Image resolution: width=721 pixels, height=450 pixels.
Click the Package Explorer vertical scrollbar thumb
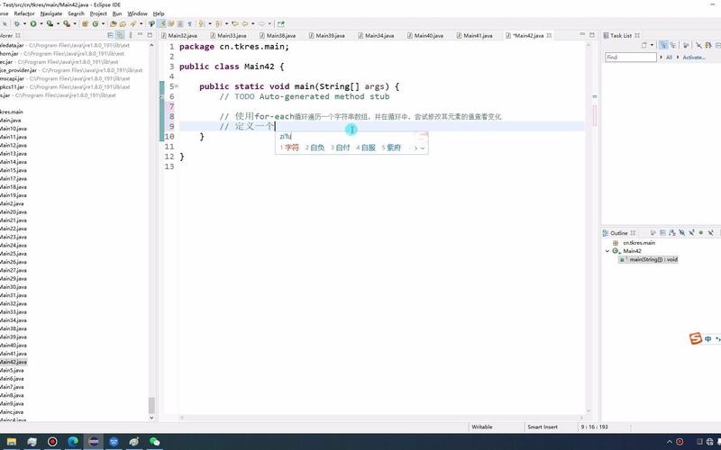point(151,406)
